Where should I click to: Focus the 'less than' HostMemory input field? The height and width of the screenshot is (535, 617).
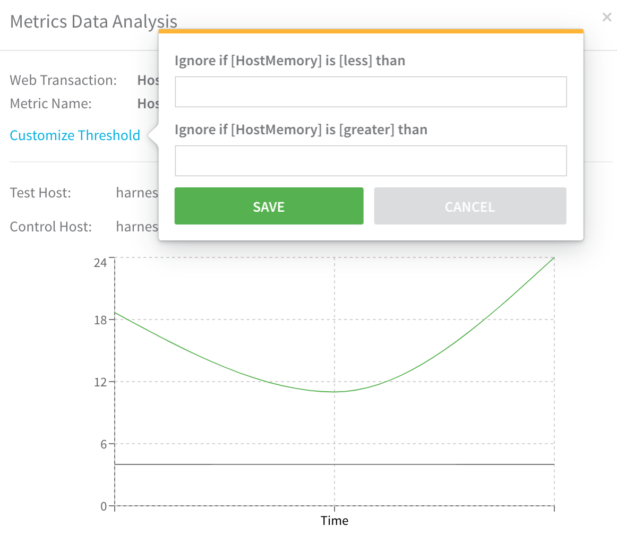pos(371,92)
